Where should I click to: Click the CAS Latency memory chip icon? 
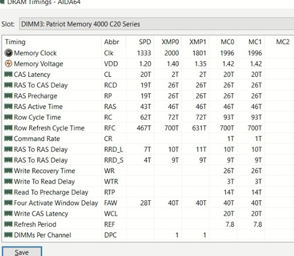8,74
